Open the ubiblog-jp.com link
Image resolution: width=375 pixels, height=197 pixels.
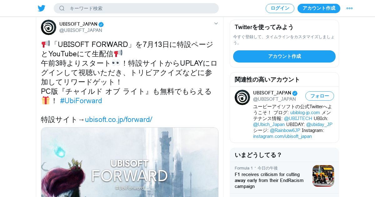click(305, 113)
